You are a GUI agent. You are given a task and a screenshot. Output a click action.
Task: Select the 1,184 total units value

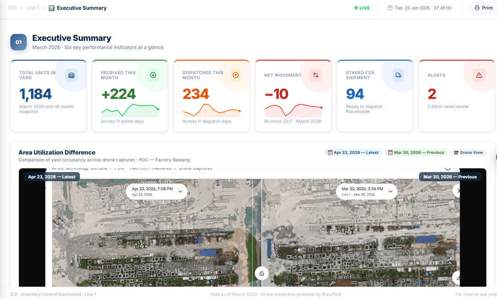(x=35, y=94)
